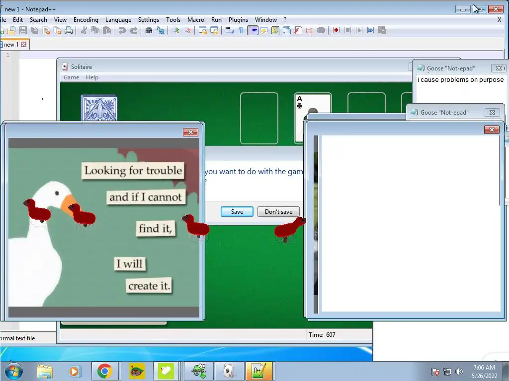Start macro recording with red record icon
Image resolution: width=509 pixels, height=381 pixels.
337,30
